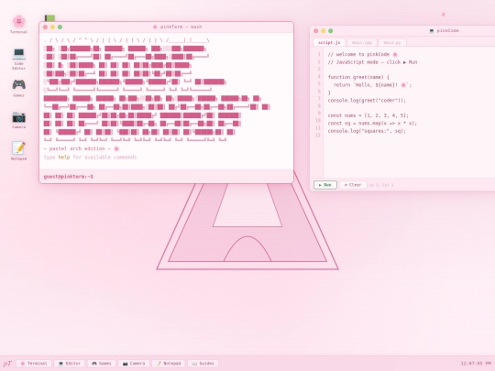Click line number 12 in editor gutter

tap(318, 135)
